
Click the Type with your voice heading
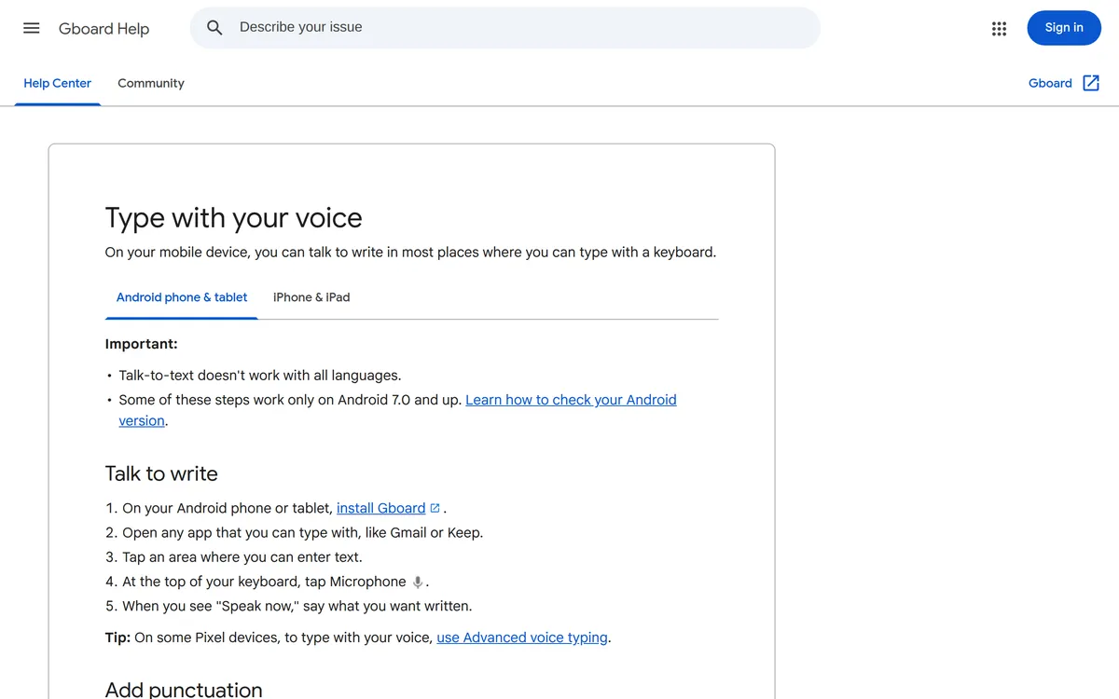(234, 217)
